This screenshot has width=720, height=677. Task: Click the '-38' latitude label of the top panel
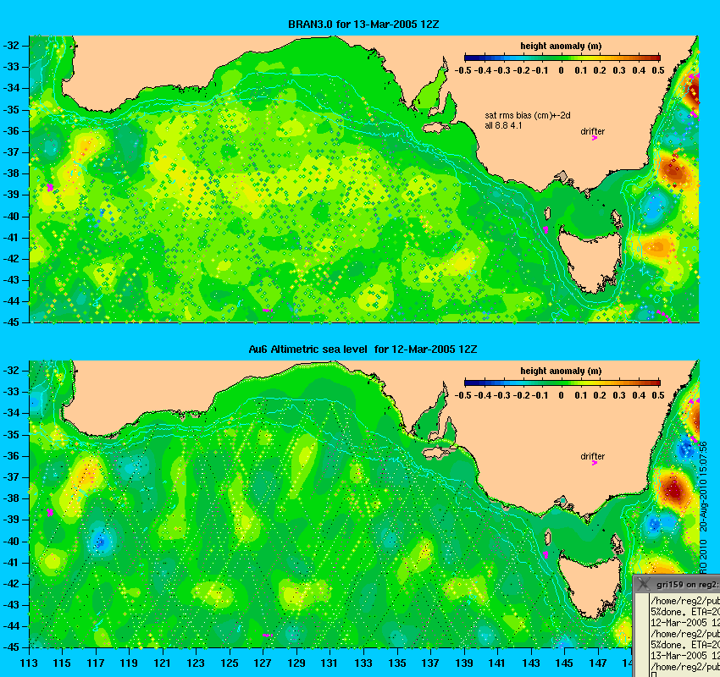pyautogui.click(x=11, y=173)
